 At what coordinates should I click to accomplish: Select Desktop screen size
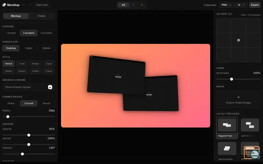tap(11, 48)
